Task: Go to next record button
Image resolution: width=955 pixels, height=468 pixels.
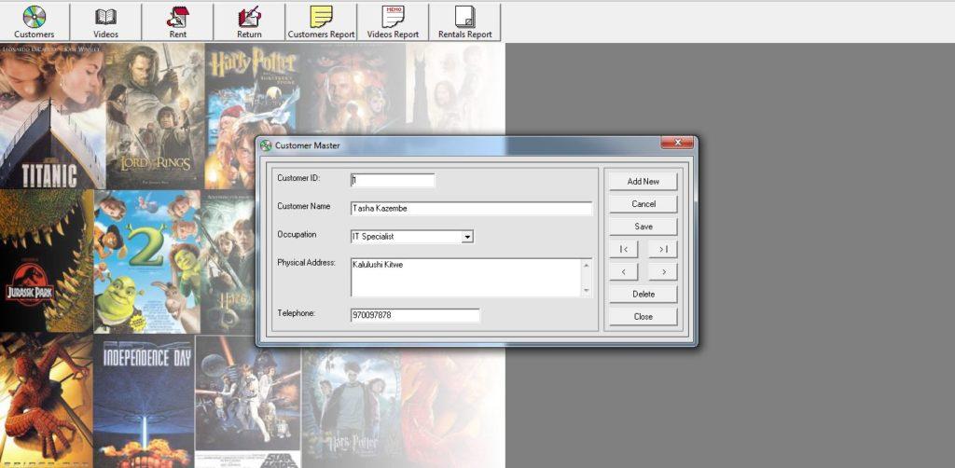Action: 663,271
